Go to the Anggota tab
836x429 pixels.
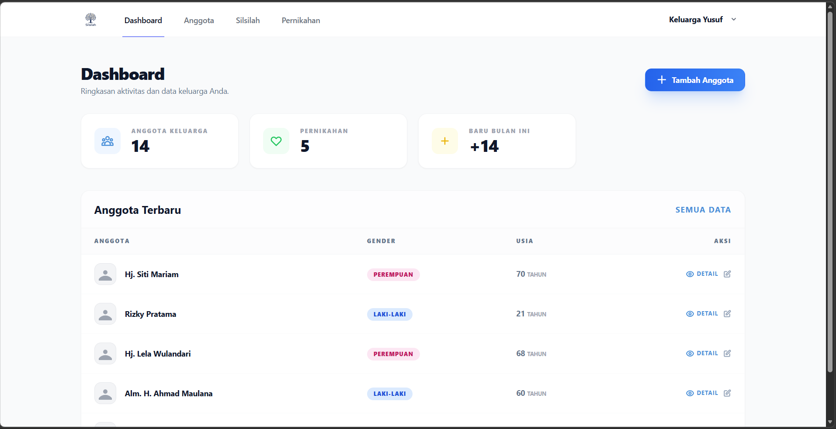click(x=199, y=21)
